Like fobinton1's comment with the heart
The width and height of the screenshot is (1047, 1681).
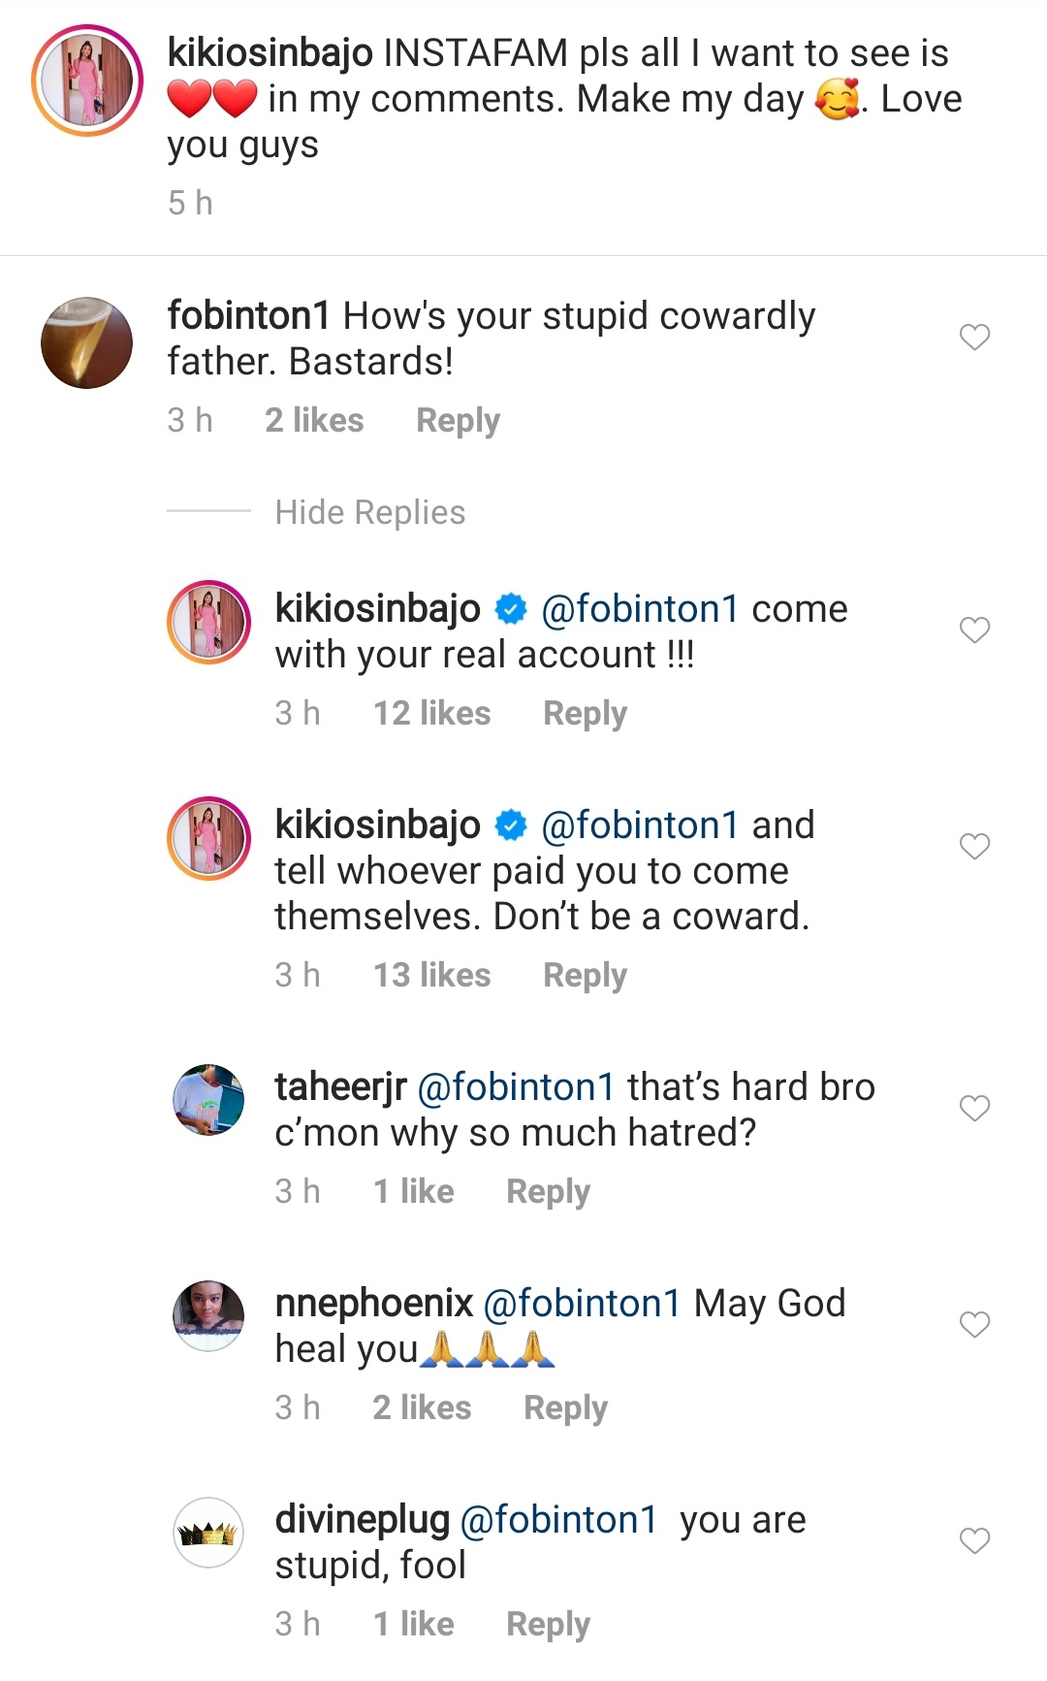point(974,337)
